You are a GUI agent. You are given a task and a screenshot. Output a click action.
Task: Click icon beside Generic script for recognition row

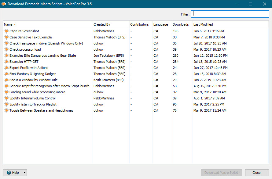6,86
